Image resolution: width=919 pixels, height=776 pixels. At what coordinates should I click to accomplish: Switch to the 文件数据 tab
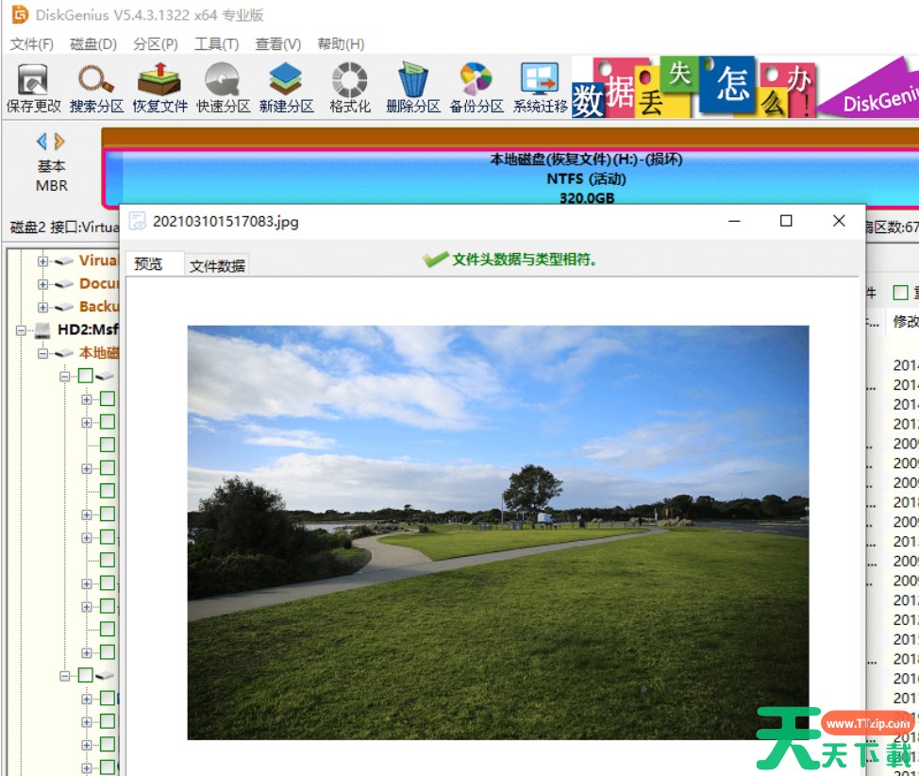217,266
